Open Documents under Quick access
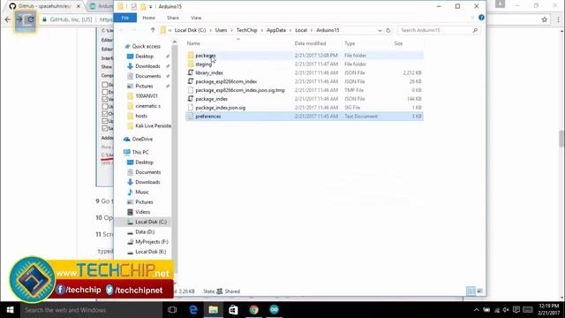This screenshot has height=318, width=565. pyautogui.click(x=147, y=76)
